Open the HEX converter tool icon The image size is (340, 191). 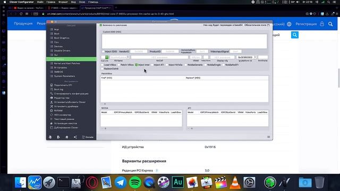coord(52,115)
